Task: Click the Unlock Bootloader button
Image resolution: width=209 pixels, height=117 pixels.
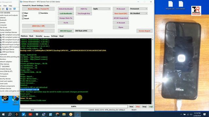Action: 66,9
